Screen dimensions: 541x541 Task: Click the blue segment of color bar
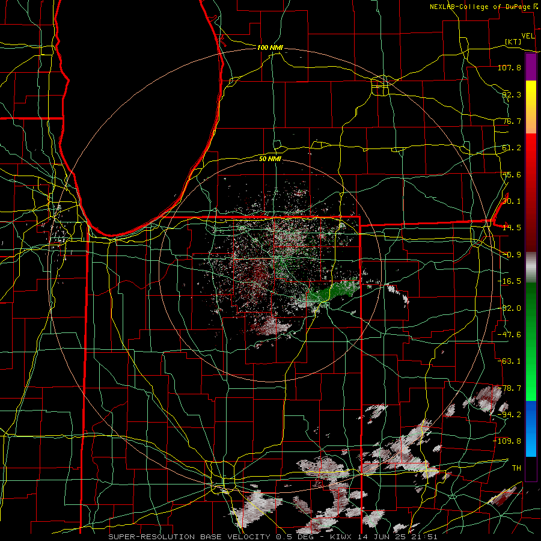tap(531, 428)
